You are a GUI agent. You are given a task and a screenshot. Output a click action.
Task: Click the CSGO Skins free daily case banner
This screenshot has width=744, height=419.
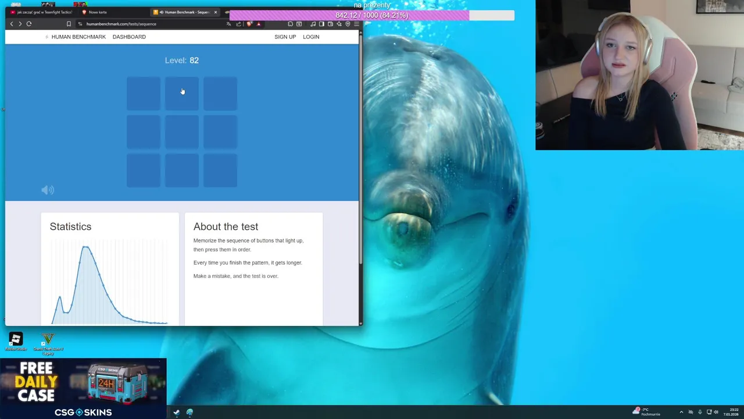[x=83, y=388]
